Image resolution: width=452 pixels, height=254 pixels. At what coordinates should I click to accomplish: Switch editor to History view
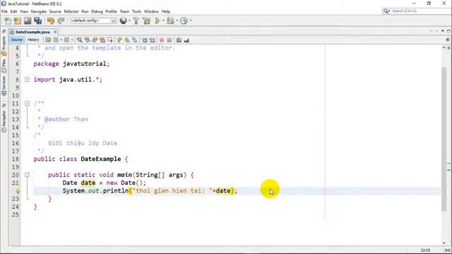point(33,40)
